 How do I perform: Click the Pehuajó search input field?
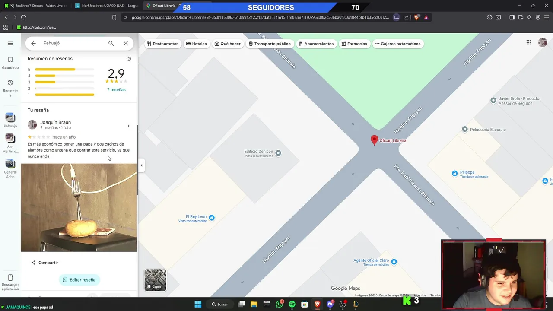pos(73,43)
